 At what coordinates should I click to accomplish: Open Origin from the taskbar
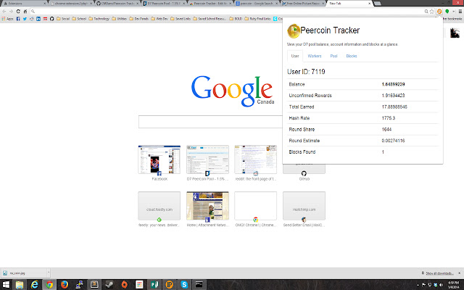(x=124, y=285)
